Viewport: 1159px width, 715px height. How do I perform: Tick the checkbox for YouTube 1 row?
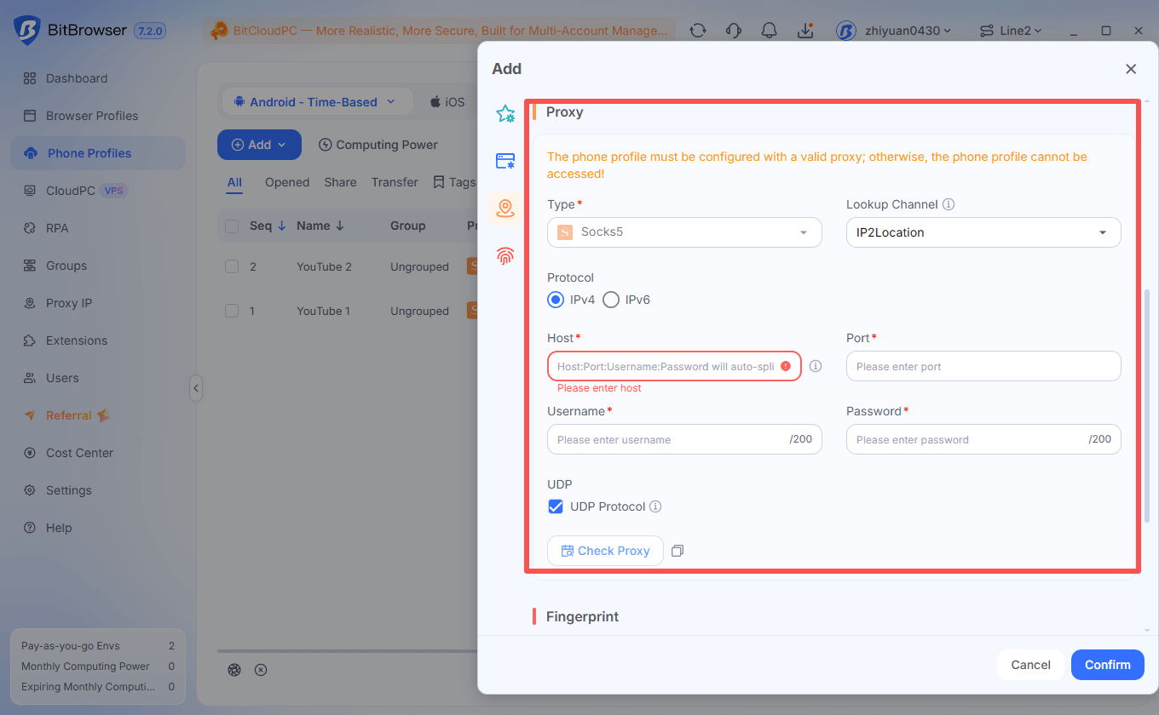(232, 311)
